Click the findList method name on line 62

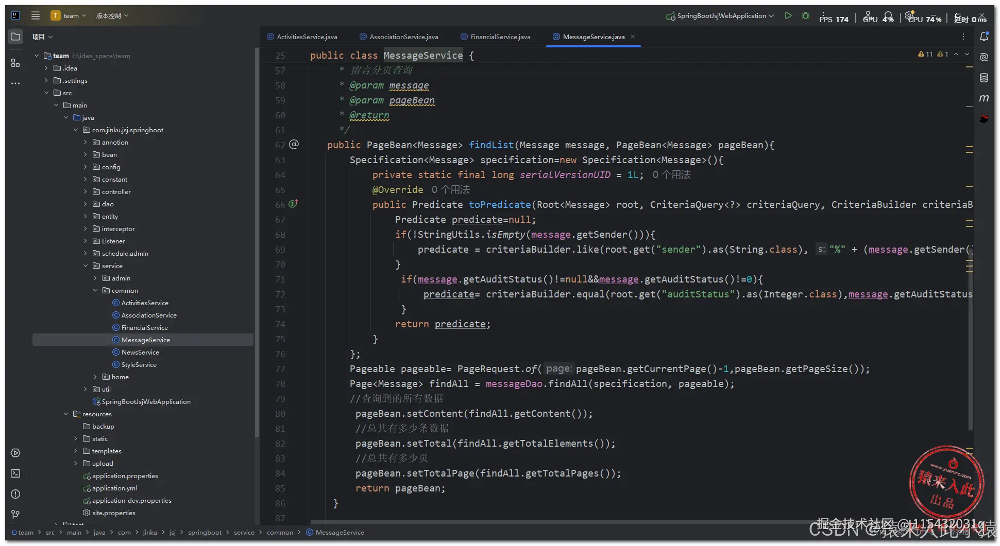490,145
